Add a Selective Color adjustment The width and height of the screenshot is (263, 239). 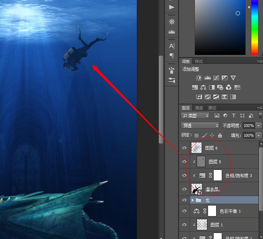[x=225, y=97]
